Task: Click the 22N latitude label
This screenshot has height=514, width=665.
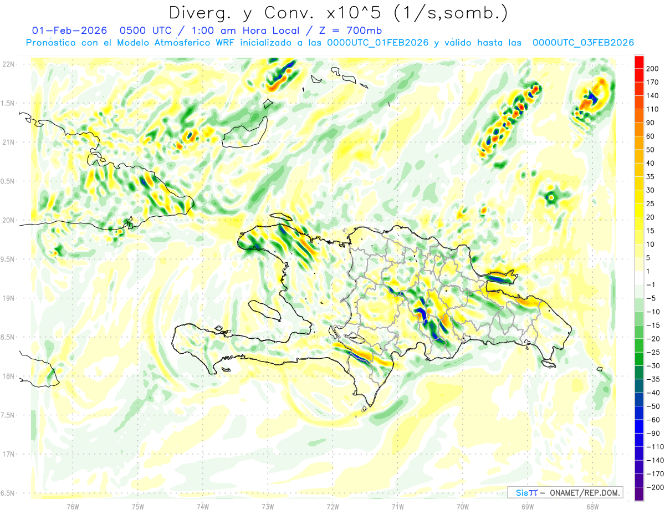Action: (8, 64)
